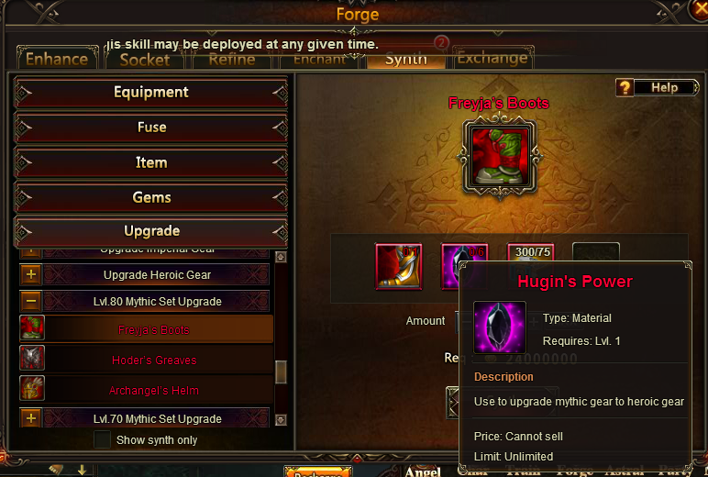Click the empty fourth material slot
This screenshot has width=708, height=477.
coord(596,252)
